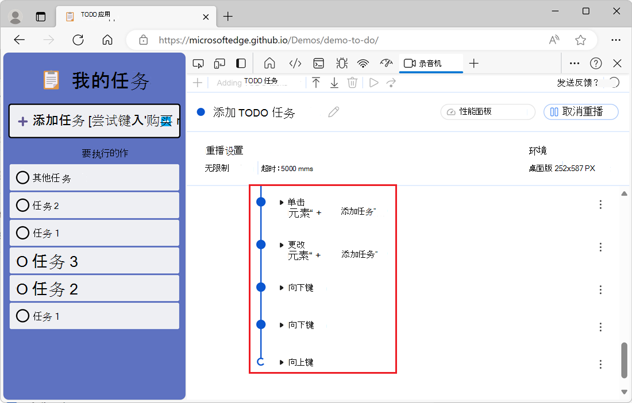Viewport: 632px width, 403px height.
Task: Expand the first 向下键 step
Action: pyautogui.click(x=281, y=288)
